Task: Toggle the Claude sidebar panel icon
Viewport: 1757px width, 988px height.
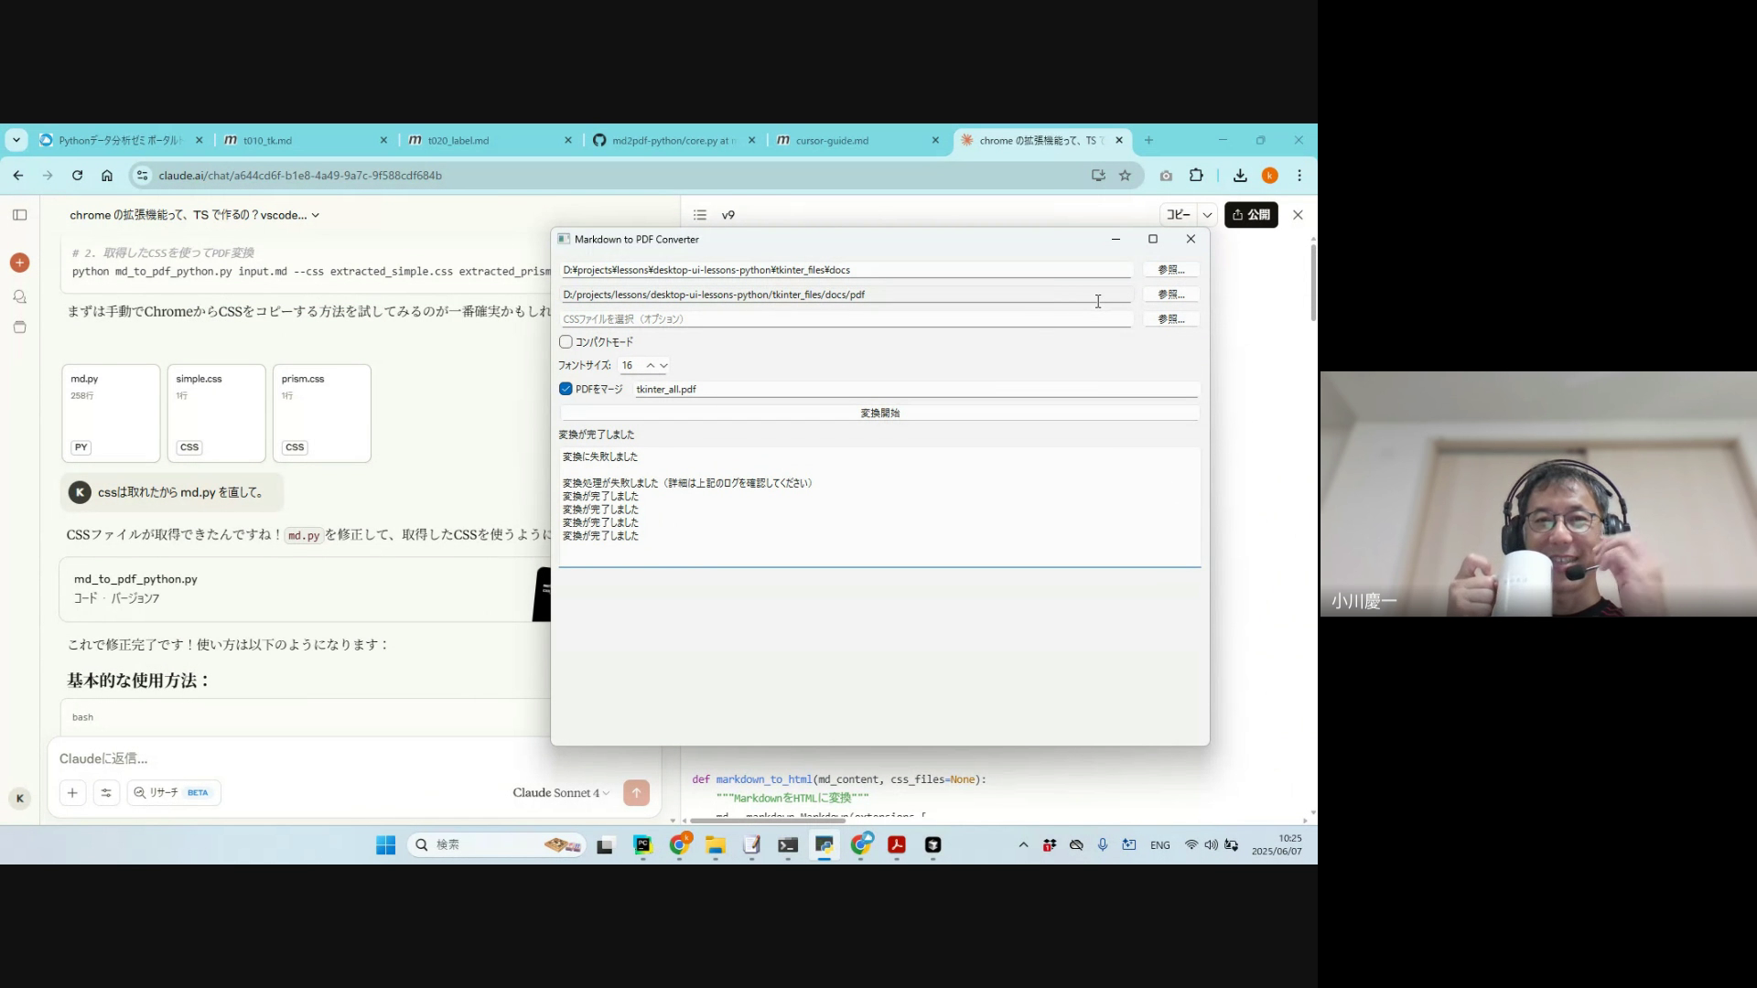Action: click(x=19, y=215)
